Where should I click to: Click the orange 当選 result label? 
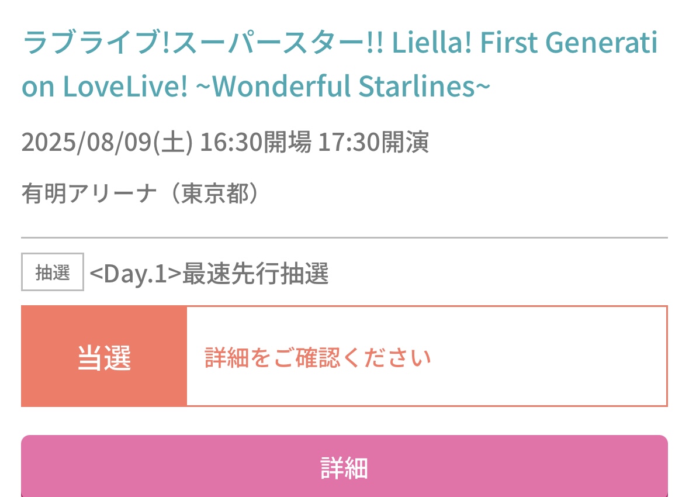(104, 356)
